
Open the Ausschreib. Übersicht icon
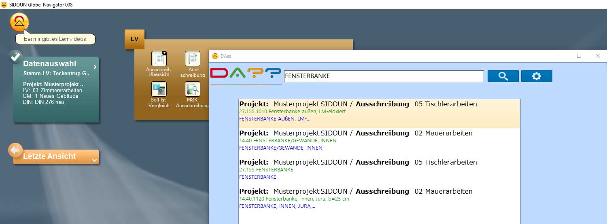click(159, 59)
